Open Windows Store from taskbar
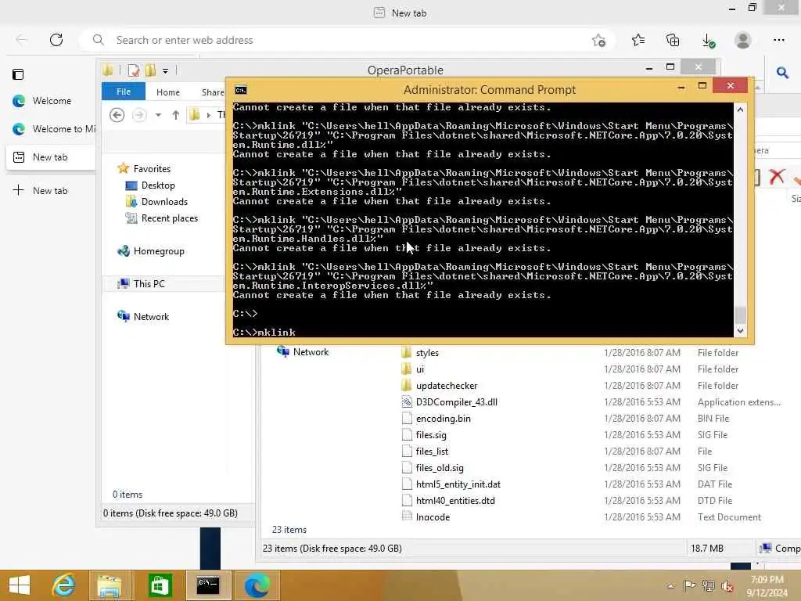Screen dimensions: 801x601 [160, 585]
